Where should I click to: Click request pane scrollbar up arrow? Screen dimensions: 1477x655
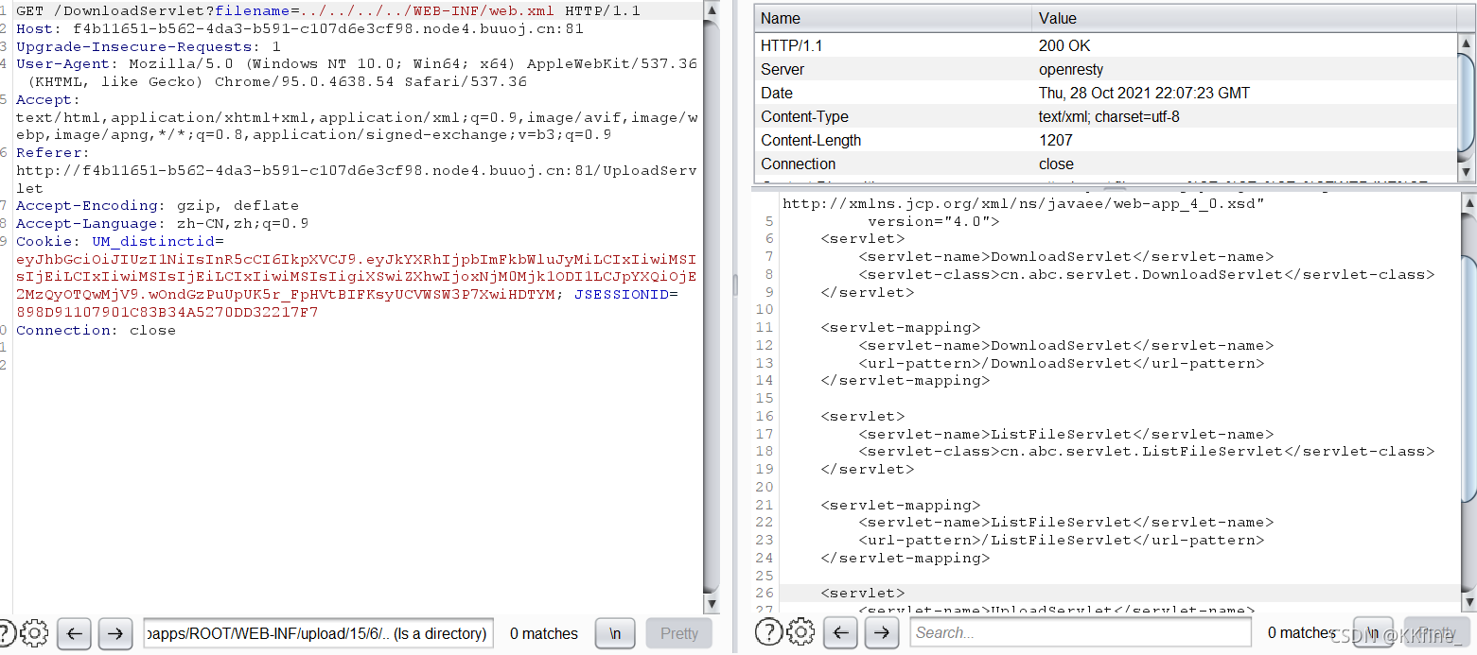pos(712,11)
